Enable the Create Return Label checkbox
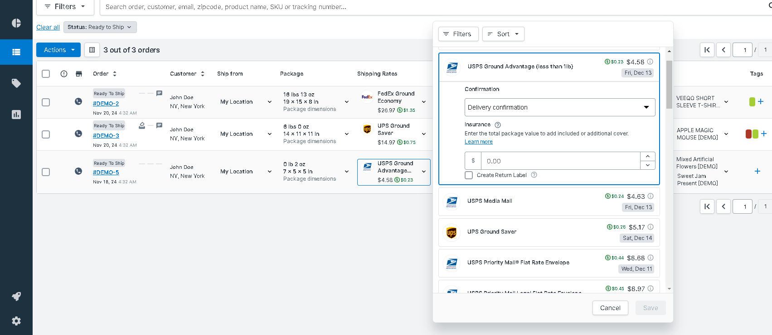772x335 pixels. [x=469, y=175]
